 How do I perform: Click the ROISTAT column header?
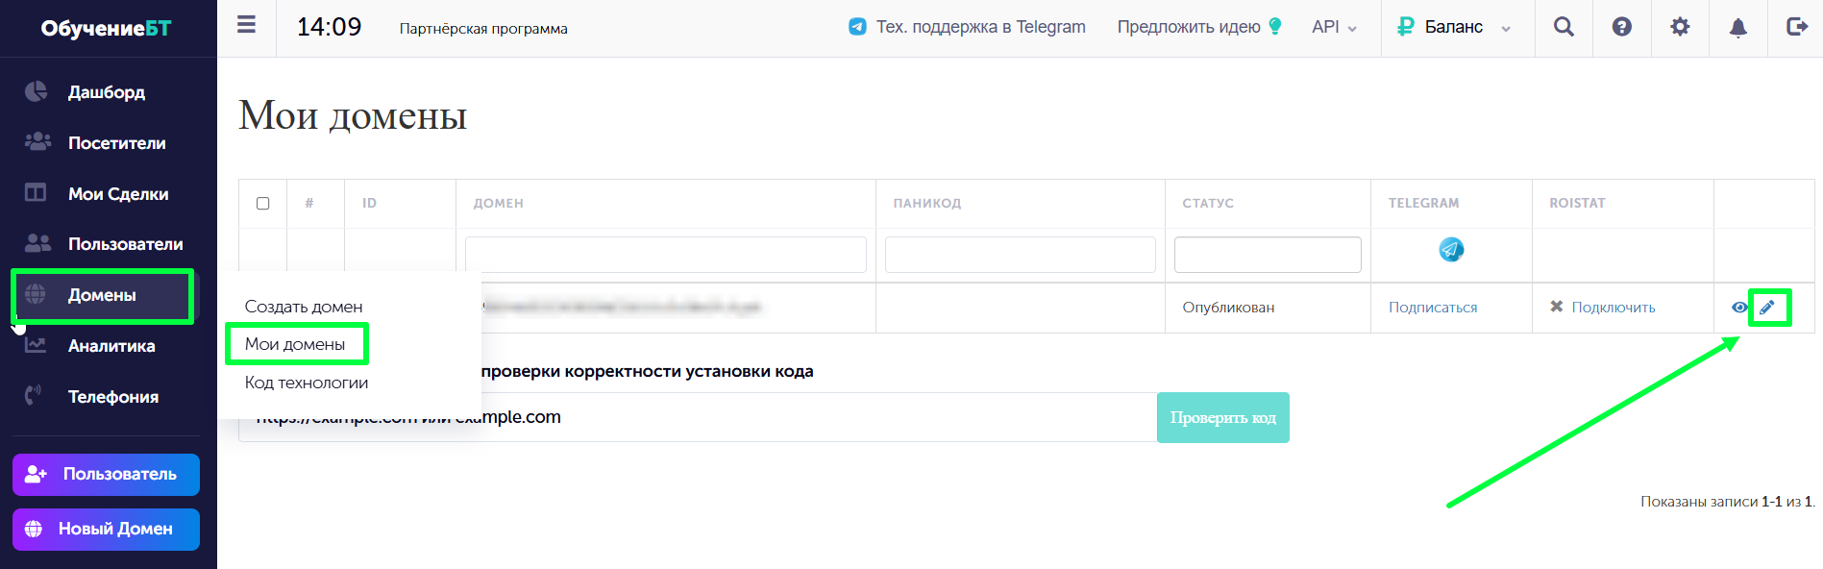1577,203
